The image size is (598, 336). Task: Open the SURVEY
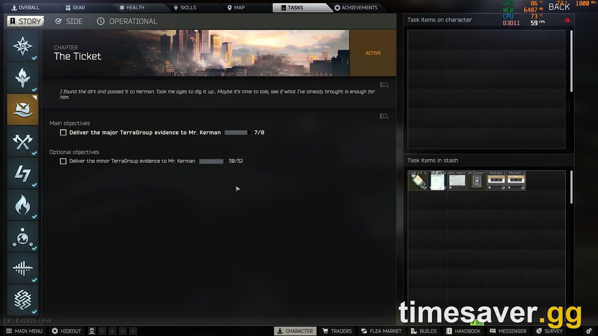(549, 331)
